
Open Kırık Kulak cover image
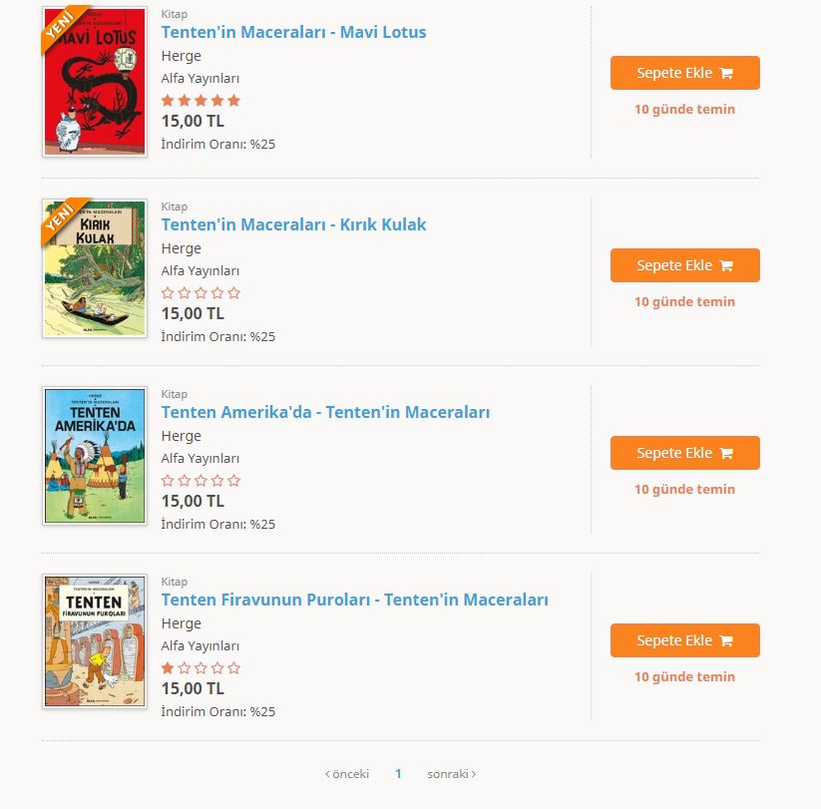[x=95, y=268]
